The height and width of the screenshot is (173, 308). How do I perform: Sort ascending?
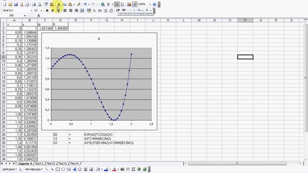click(116, 4)
